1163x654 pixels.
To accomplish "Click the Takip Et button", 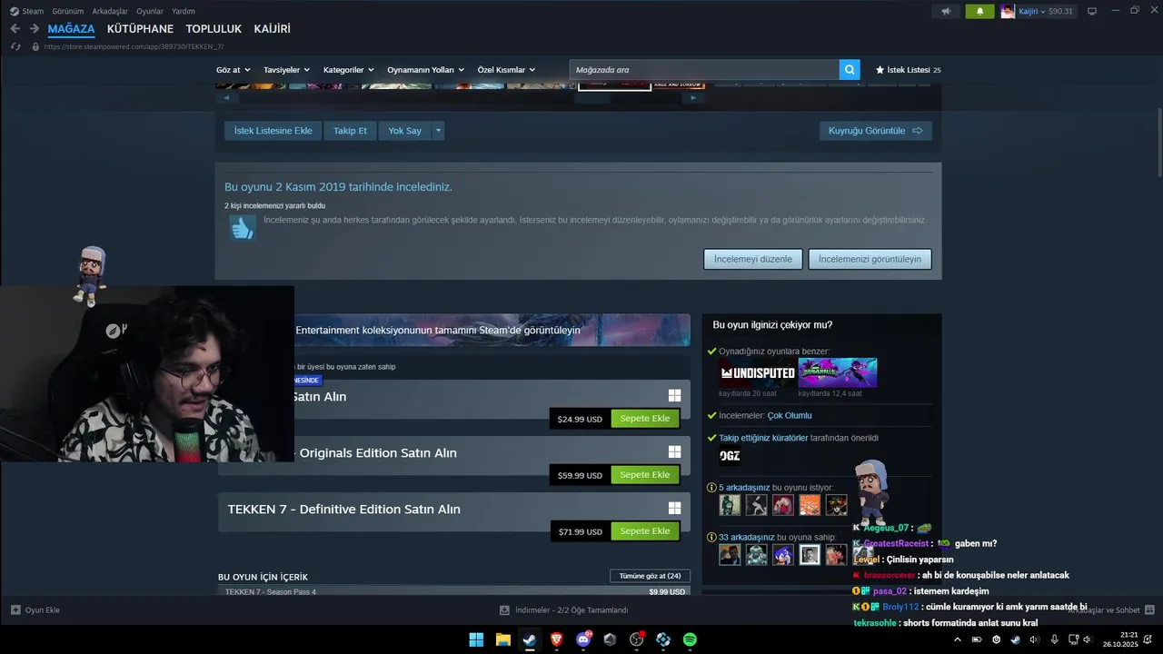I will (350, 131).
